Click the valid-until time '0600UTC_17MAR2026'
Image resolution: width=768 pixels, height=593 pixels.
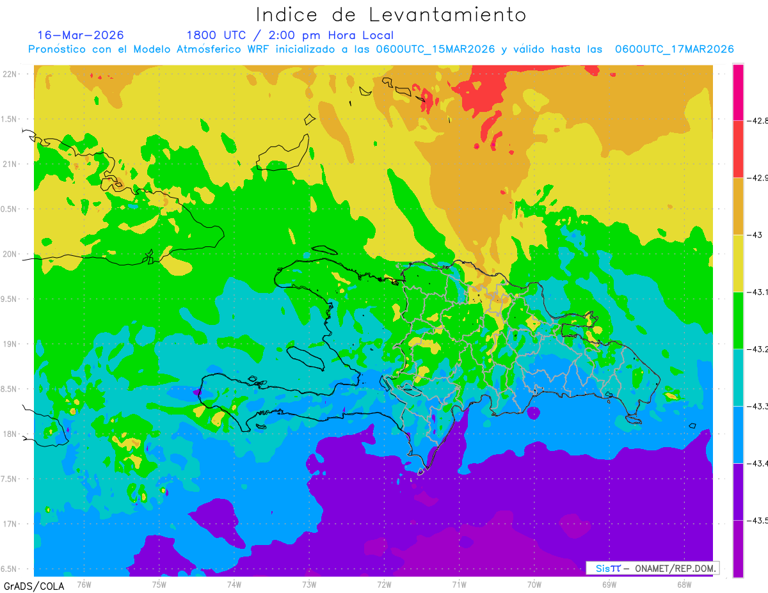coord(674,49)
